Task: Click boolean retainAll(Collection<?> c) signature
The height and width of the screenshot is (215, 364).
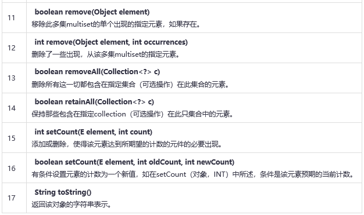Action: (x=94, y=102)
